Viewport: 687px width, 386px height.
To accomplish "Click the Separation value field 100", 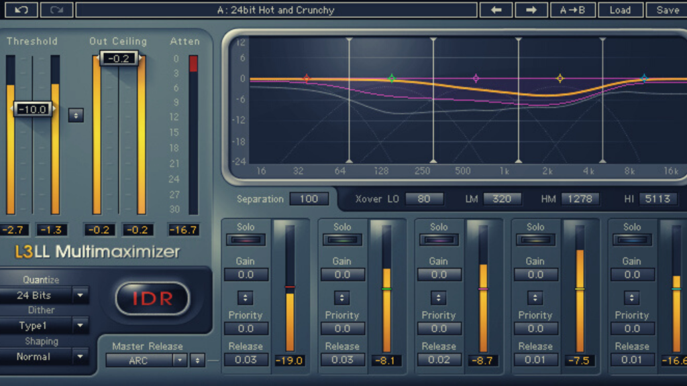I will (309, 198).
